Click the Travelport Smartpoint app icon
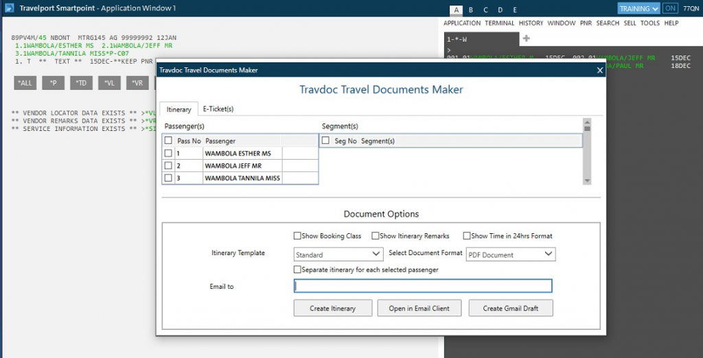Screen dimensions: 703x358 point(9,8)
